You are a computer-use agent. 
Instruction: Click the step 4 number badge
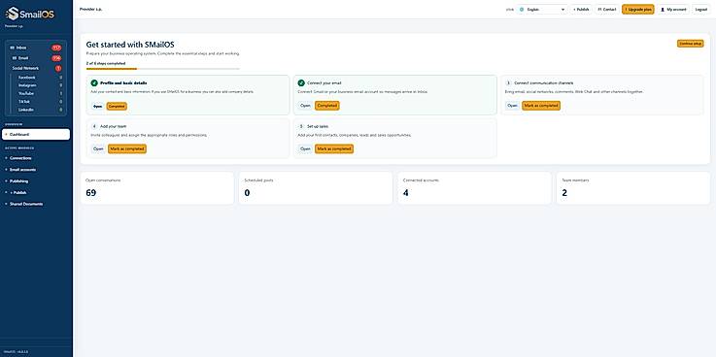pos(94,126)
